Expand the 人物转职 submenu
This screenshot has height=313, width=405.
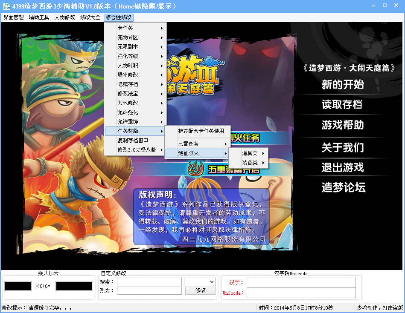pyautogui.click(x=135, y=66)
